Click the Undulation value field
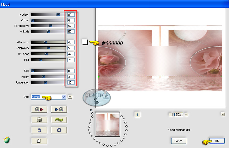Image resolution: width=229 pixels, height=148 pixels. click(71, 82)
